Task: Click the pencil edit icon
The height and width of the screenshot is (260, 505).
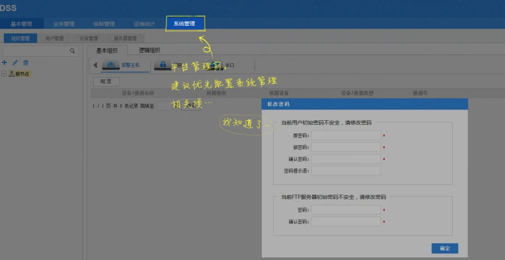Action: [x=15, y=62]
